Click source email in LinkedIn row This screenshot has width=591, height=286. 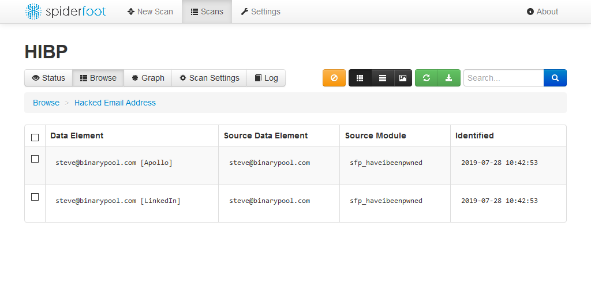tap(270, 201)
